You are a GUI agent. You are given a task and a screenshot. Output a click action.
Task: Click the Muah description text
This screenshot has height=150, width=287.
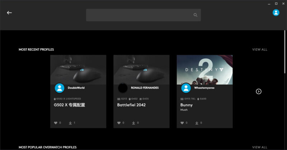click(x=184, y=110)
